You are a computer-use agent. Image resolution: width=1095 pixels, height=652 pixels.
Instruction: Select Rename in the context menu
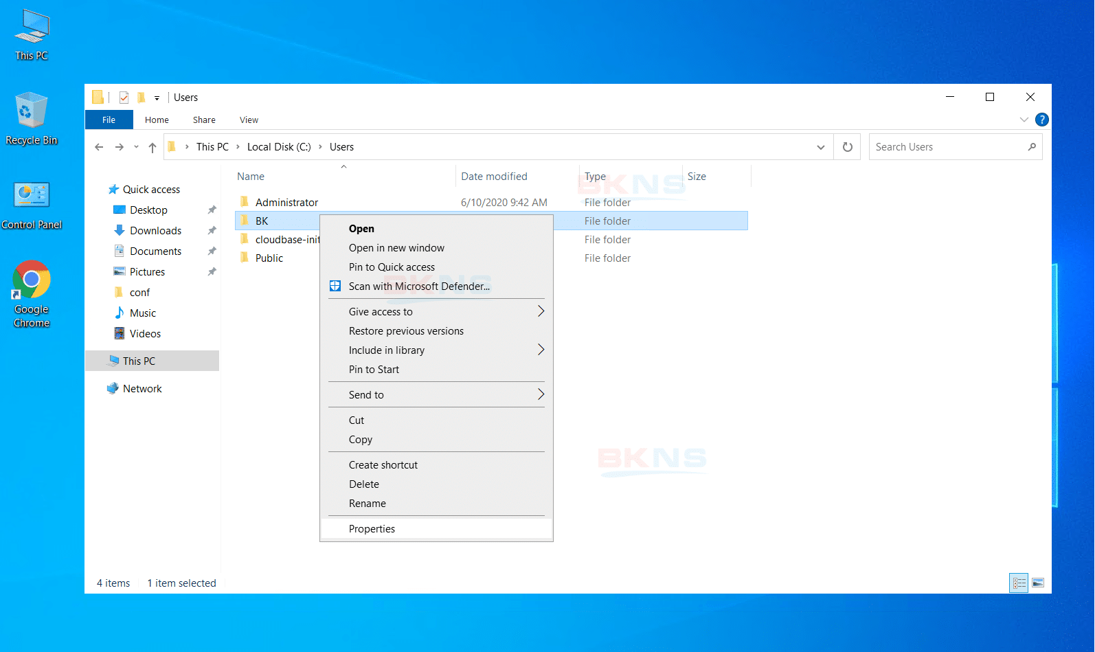pyautogui.click(x=368, y=503)
